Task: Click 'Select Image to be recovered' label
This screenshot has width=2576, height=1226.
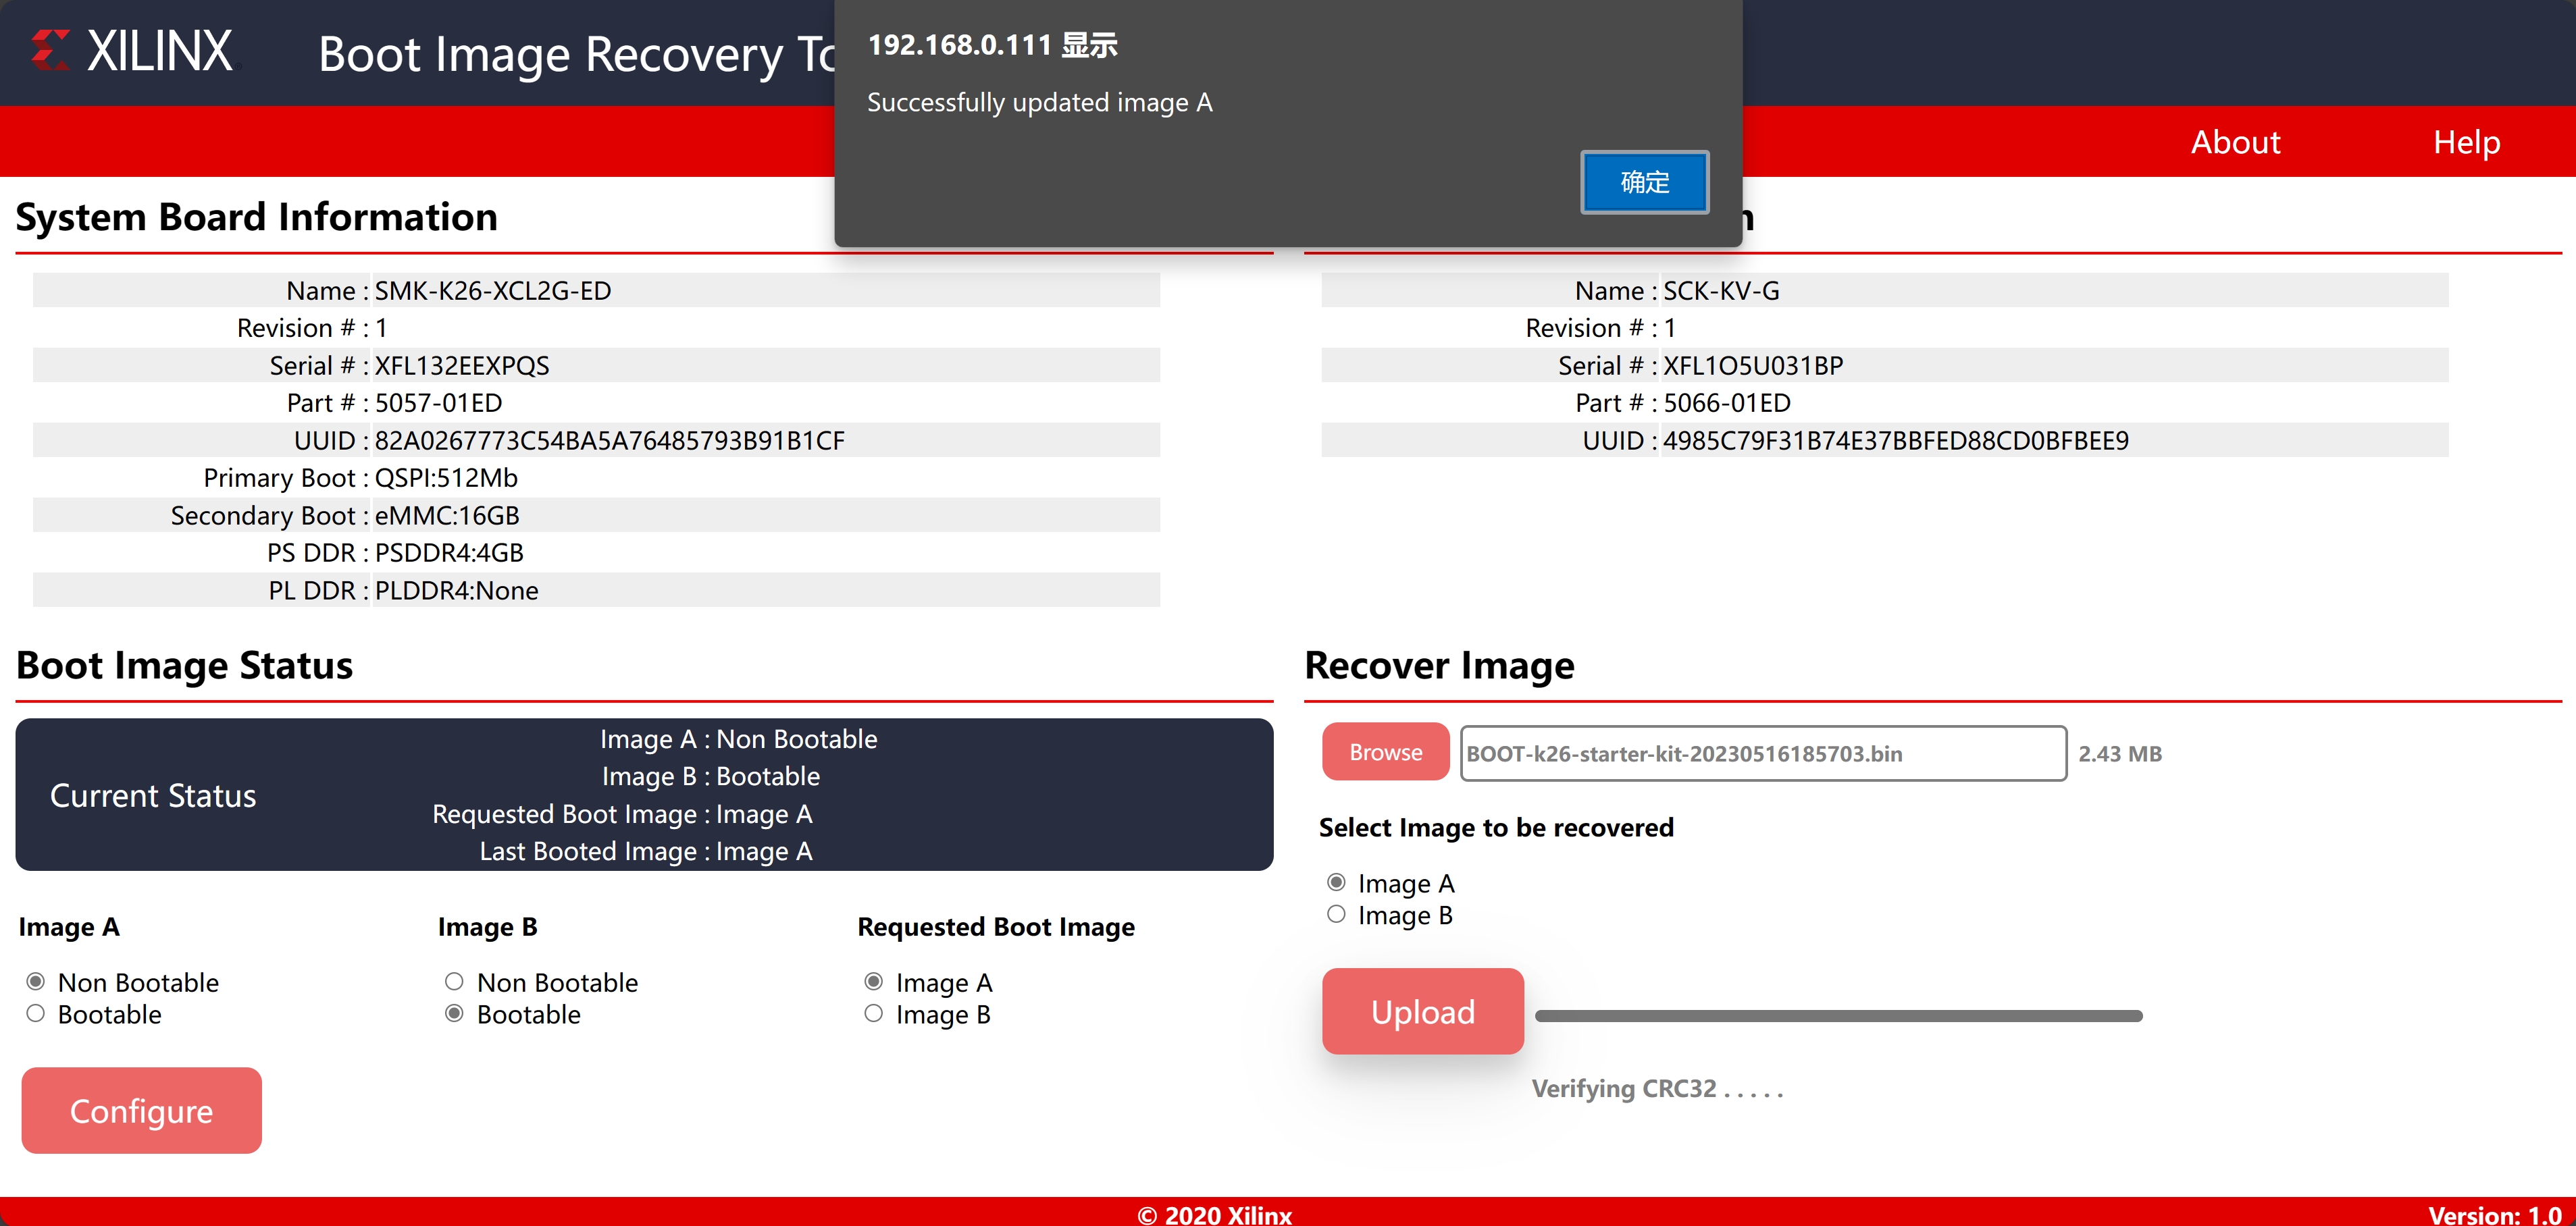Action: click(1496, 827)
